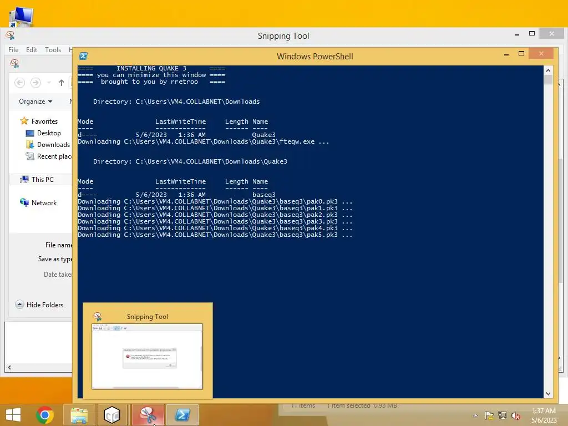
Task: Click the 'Downloading ... ftegw.exe' line
Action: [x=203, y=141]
